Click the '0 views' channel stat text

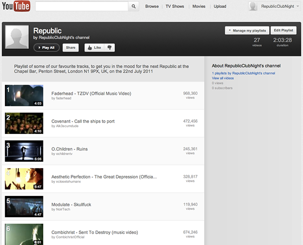(x=217, y=83)
